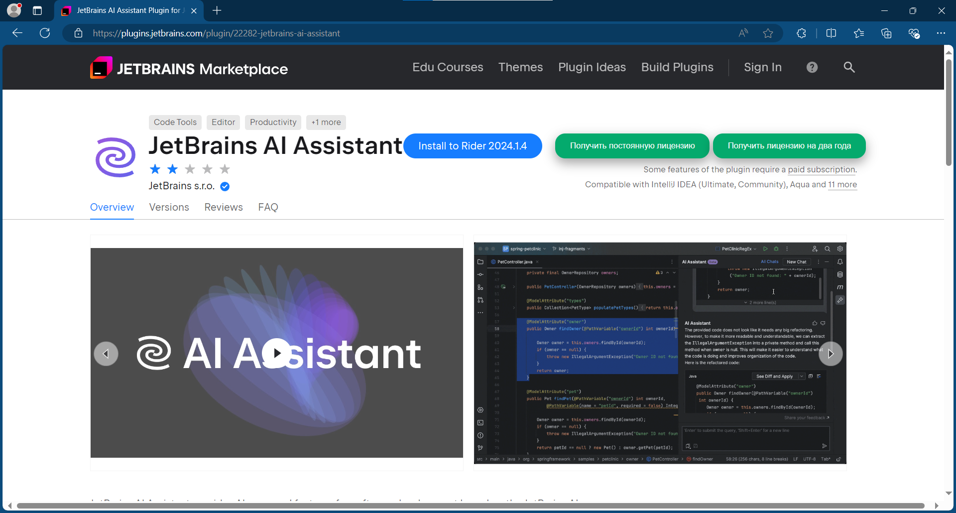
Task: Play the AI Assistant video
Action: point(277,353)
